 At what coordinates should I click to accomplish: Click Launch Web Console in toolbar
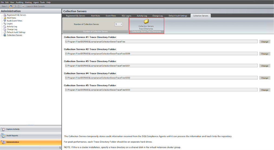point(36,6)
